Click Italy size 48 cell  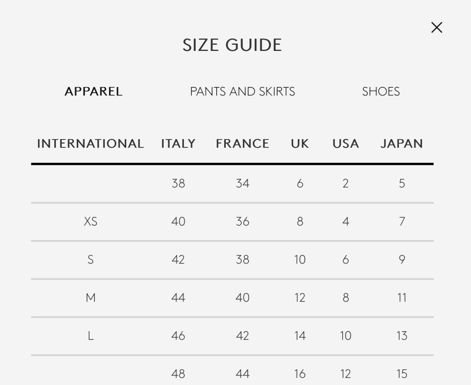coord(178,374)
